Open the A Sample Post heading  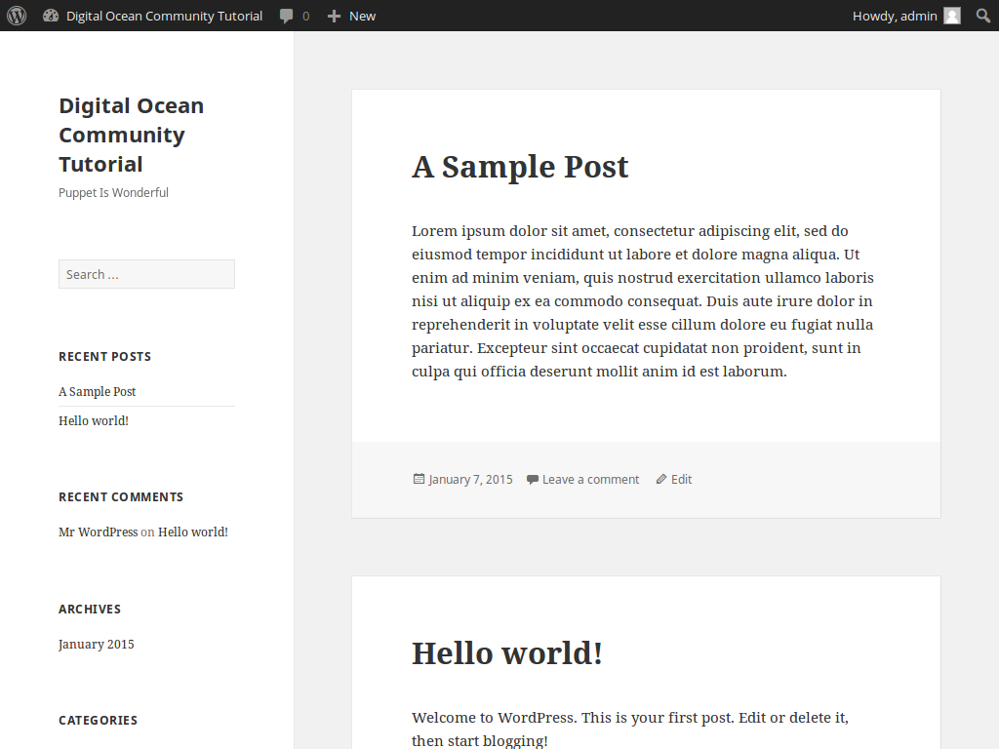[x=520, y=167]
